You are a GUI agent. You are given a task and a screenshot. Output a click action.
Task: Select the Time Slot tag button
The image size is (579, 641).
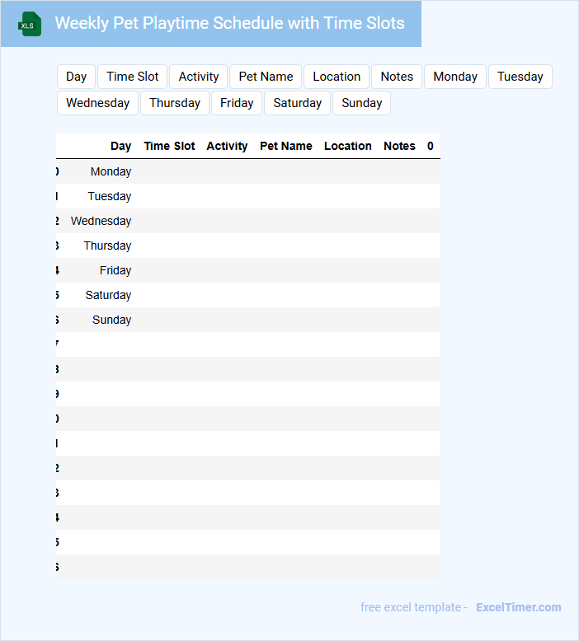(132, 77)
